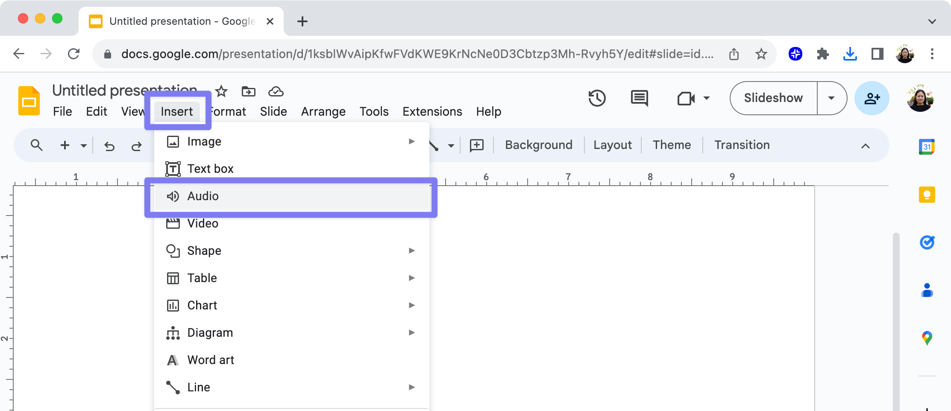
Task: Undo last action
Action: tap(109, 146)
